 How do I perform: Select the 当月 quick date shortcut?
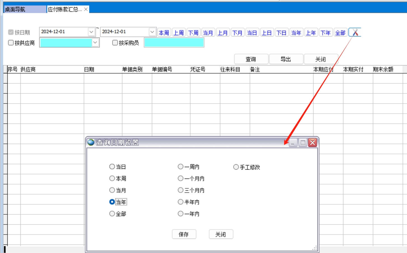click(208, 33)
